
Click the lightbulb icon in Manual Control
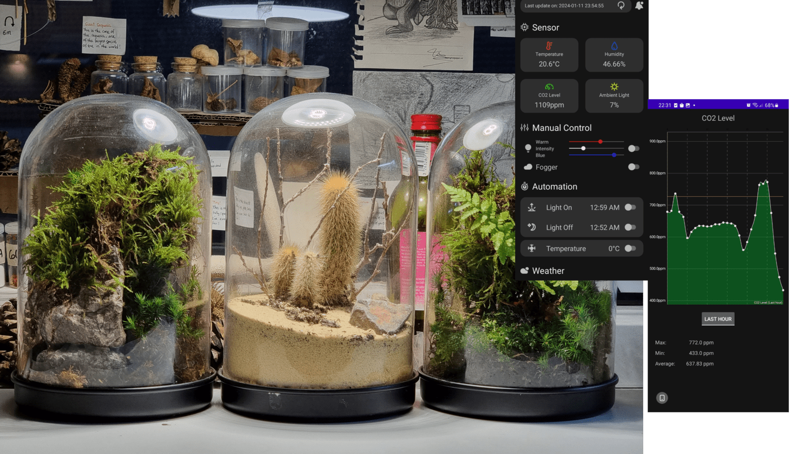(528, 149)
